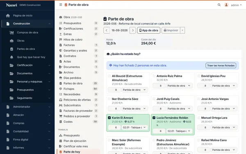Go to the next day arrow button

point(133,30)
